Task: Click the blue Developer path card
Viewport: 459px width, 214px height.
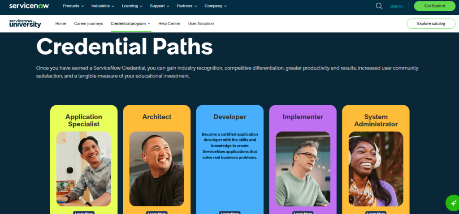Action: [x=230, y=159]
